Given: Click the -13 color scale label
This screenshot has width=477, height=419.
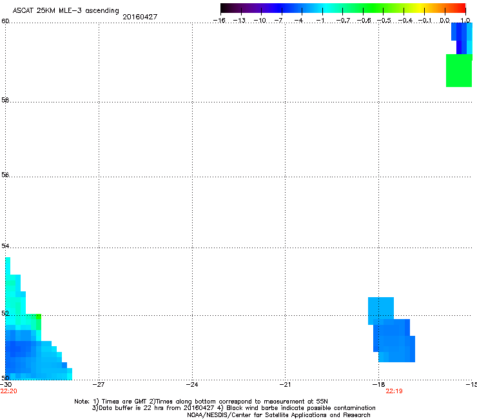Looking at the screenshot, I should [x=239, y=21].
